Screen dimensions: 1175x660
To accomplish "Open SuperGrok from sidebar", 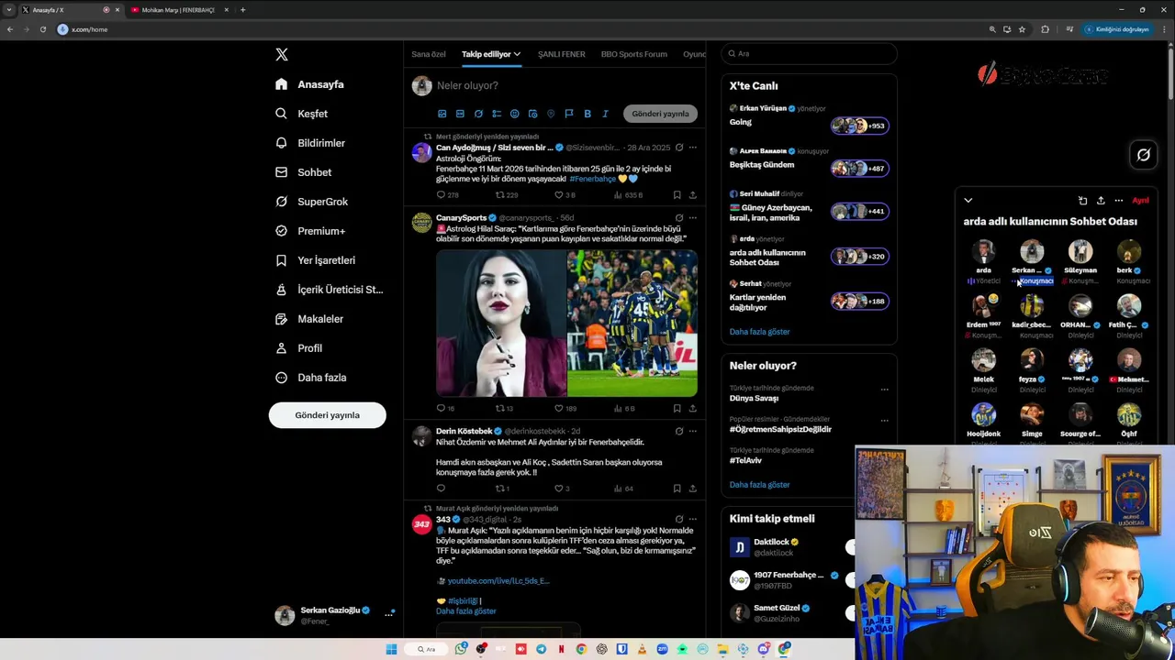I will 312,202.
